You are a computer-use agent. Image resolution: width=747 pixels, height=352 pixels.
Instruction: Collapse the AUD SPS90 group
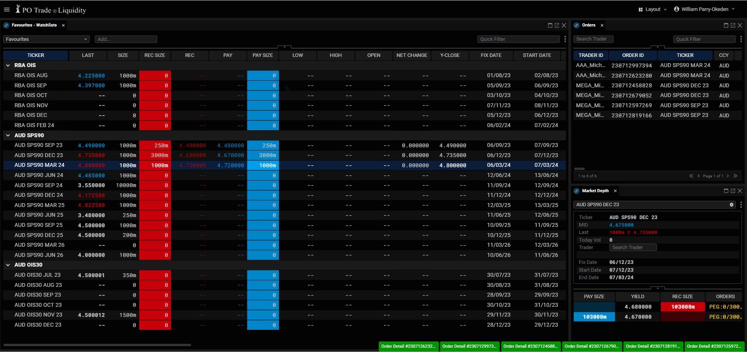8,135
